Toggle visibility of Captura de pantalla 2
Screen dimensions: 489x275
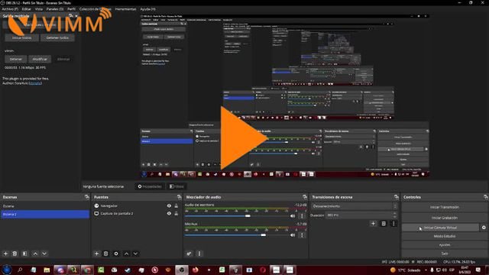point(169,214)
